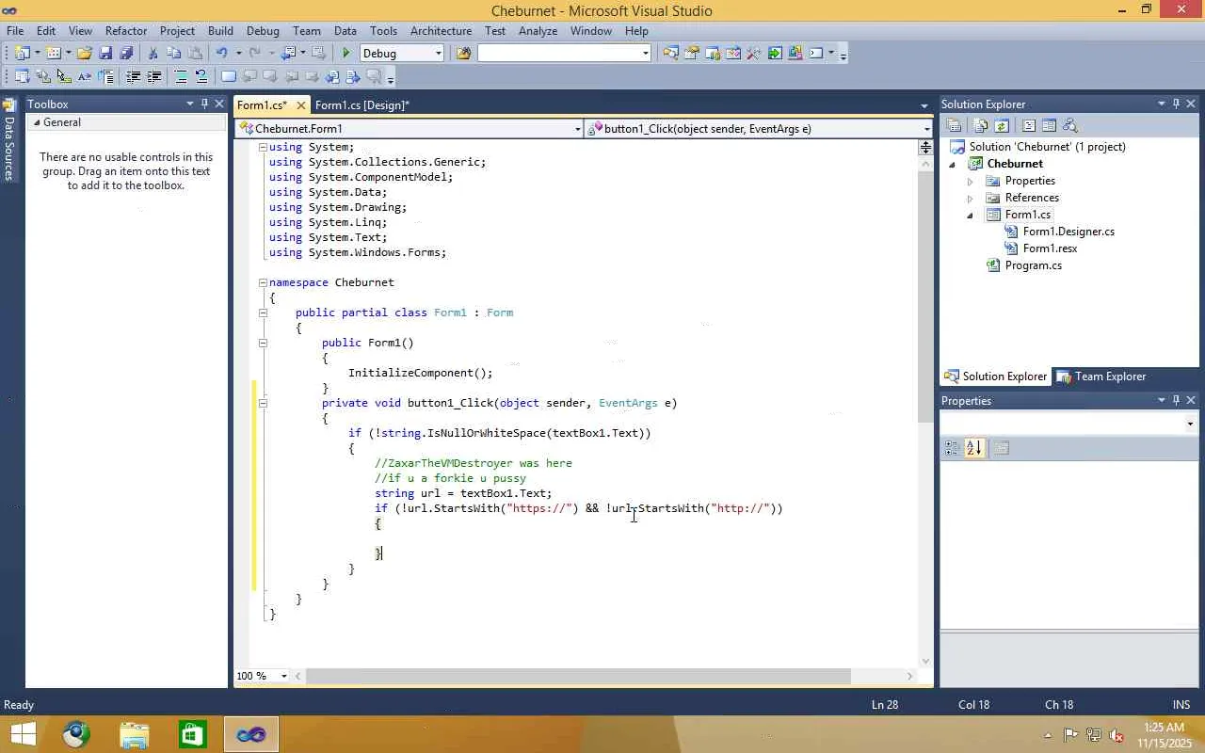The width and height of the screenshot is (1205, 753).
Task: Open the Debug configuration dropdown
Action: coord(438,54)
